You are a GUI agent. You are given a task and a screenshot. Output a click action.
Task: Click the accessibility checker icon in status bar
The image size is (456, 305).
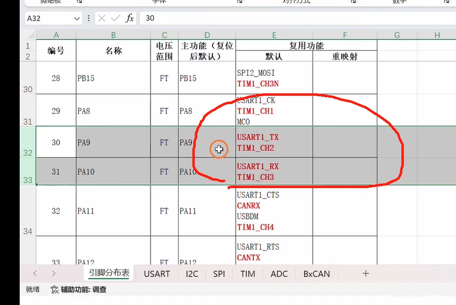pos(55,290)
